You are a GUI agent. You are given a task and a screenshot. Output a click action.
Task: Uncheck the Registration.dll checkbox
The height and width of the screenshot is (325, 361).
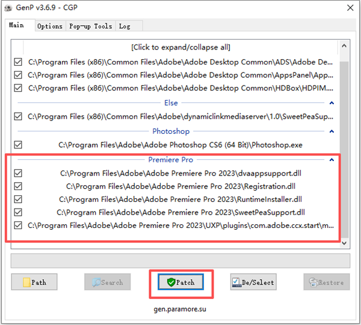coord(18,186)
